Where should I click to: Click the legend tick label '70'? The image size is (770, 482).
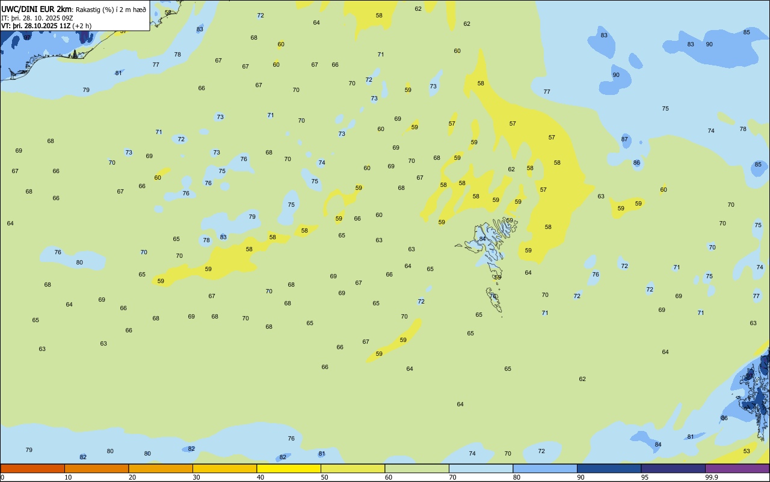(x=452, y=477)
